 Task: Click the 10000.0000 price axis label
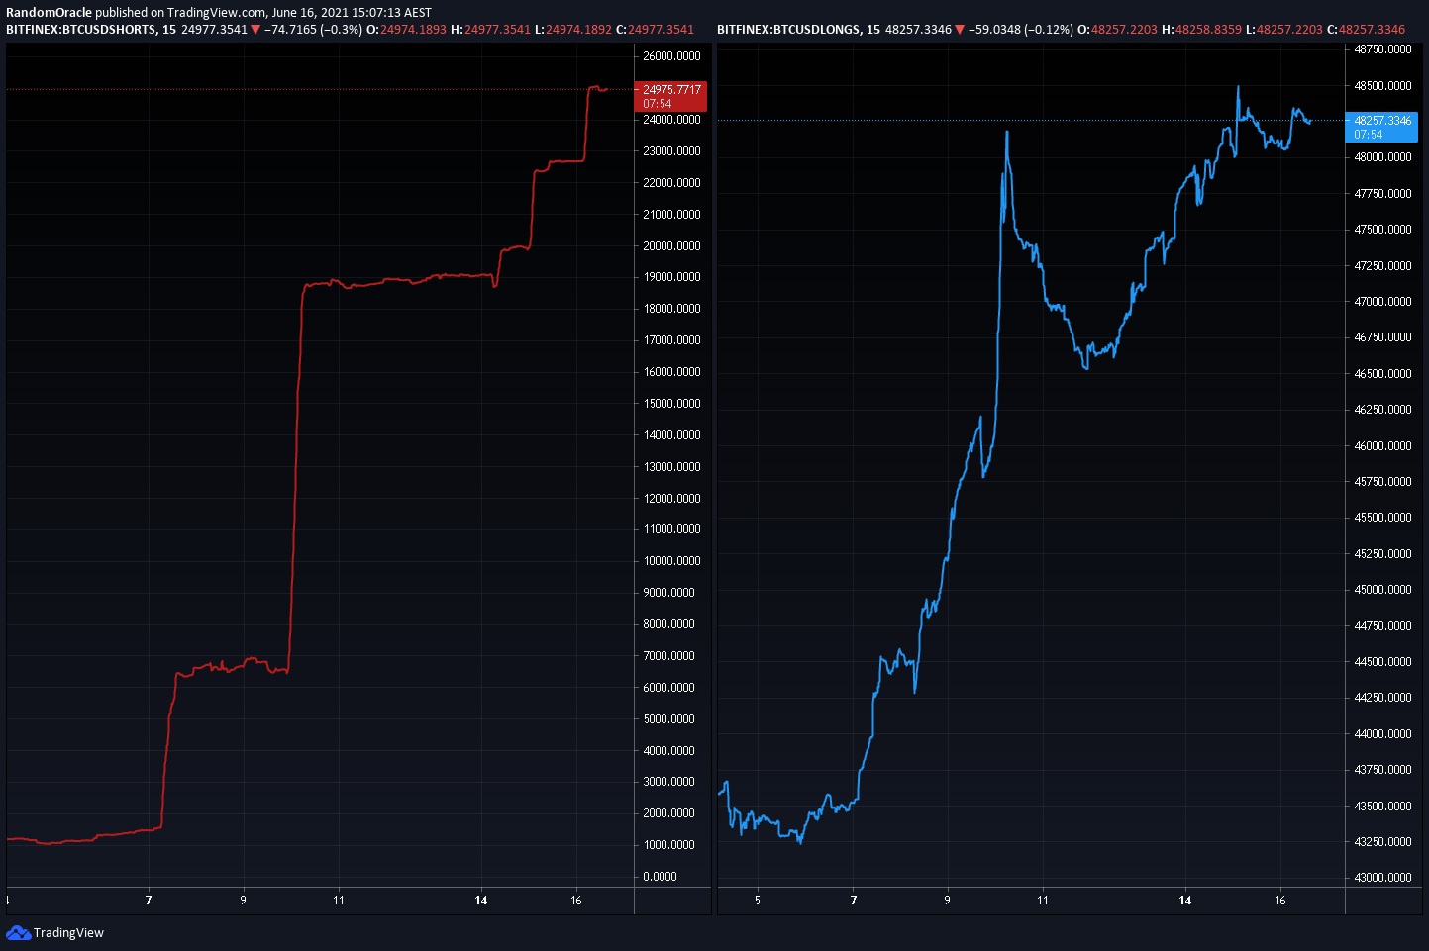tap(671, 561)
